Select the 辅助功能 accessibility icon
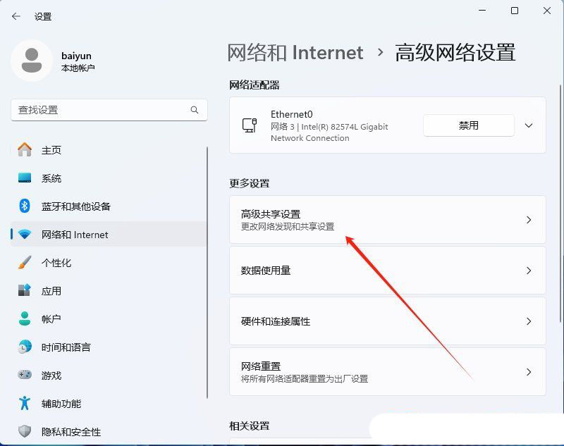 tap(24, 404)
